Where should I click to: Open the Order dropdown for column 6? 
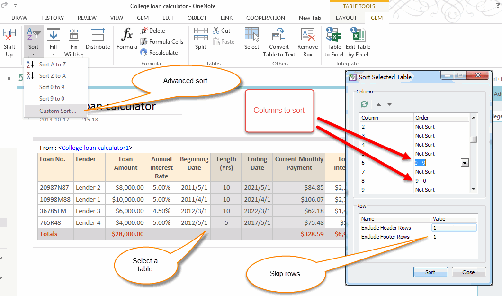pos(465,163)
